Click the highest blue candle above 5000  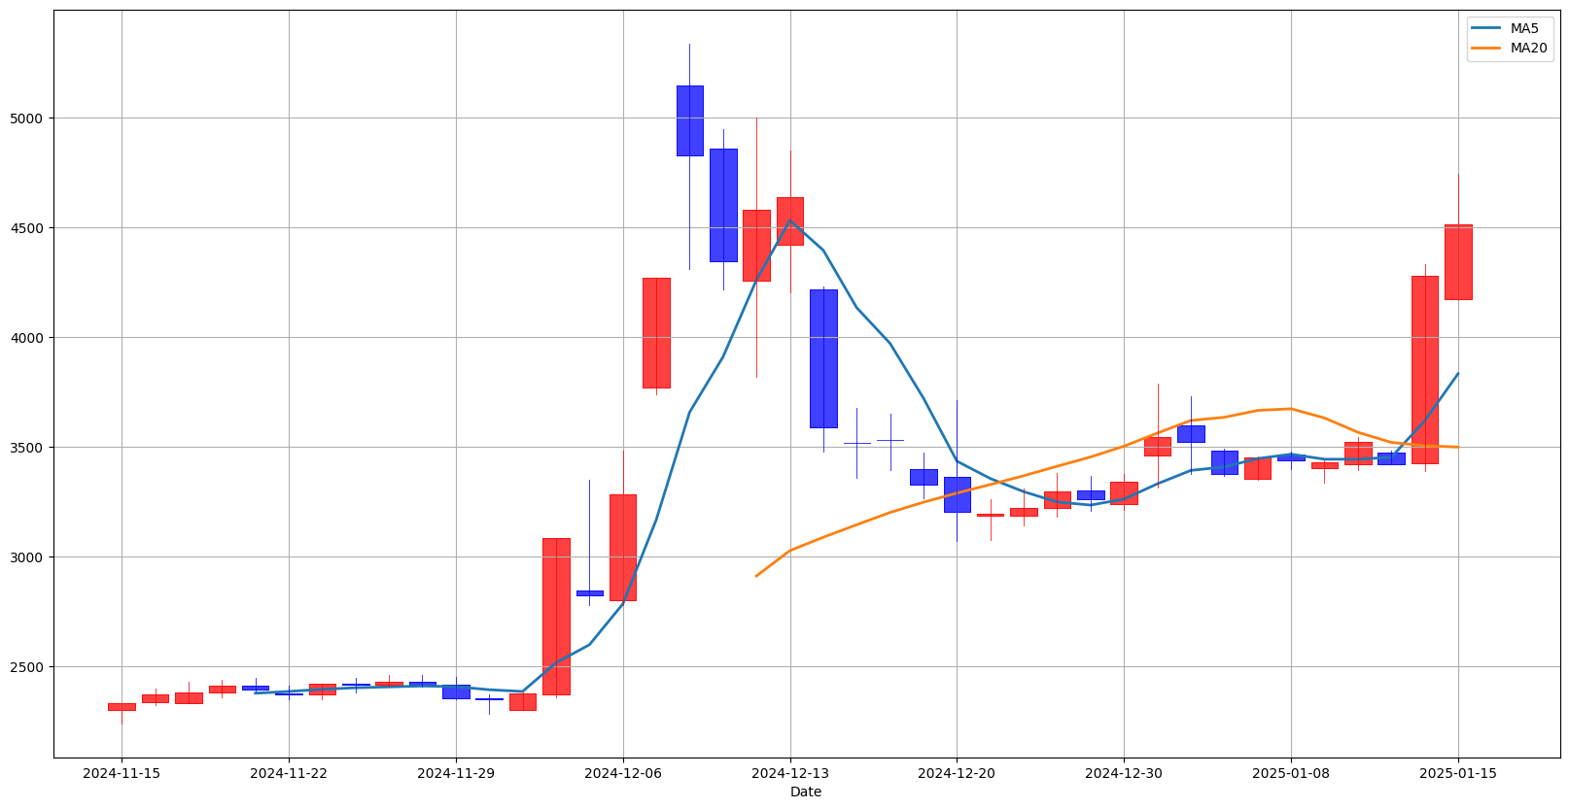click(690, 120)
